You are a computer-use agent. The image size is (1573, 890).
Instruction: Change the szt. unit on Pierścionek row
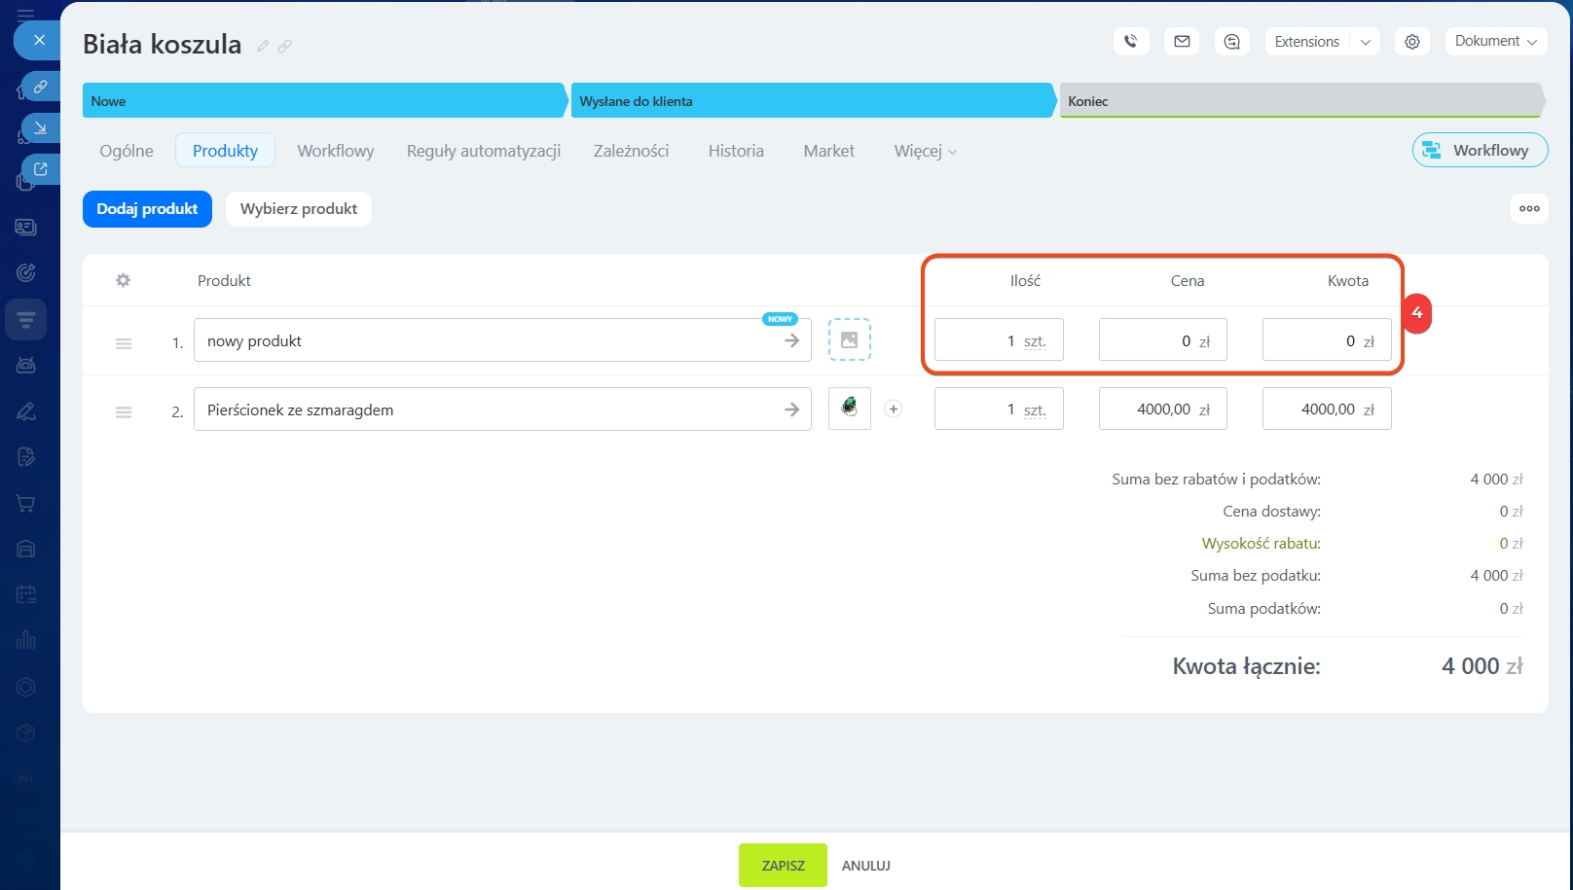tap(1035, 410)
